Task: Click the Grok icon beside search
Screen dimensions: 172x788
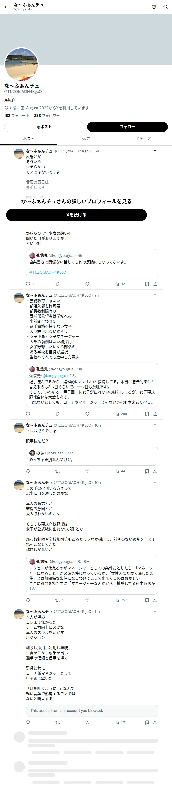Action: pos(154,7)
